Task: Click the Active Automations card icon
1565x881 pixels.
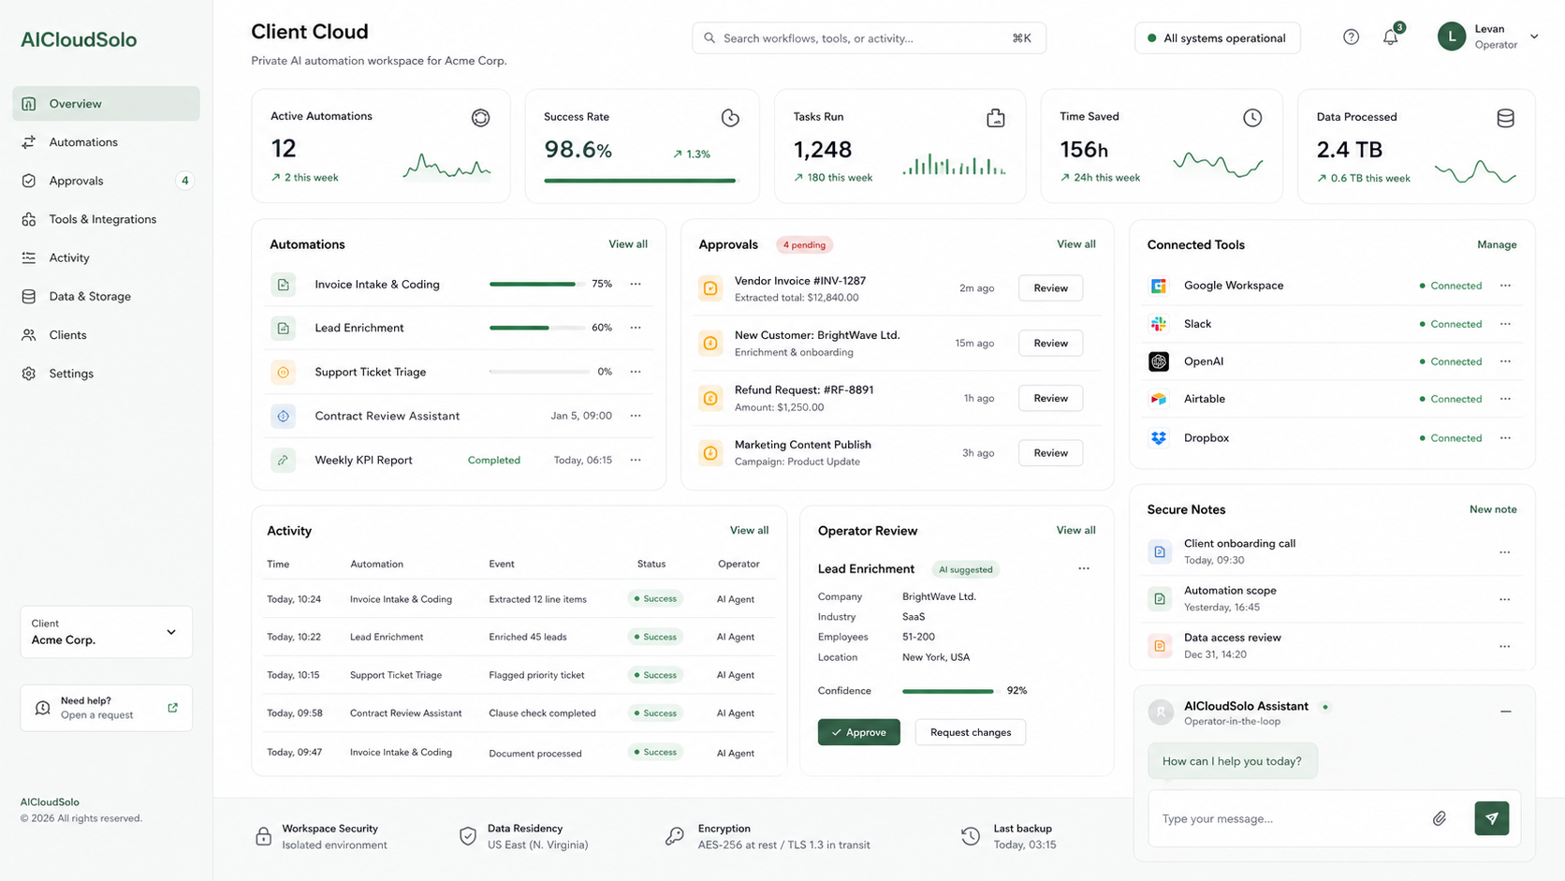Action: pyautogui.click(x=480, y=118)
